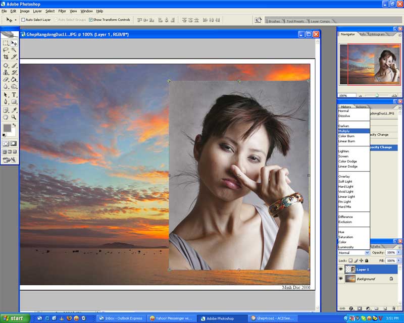Open the Navigator palette options menu arrow
Screen dimensions: 404x323
coord(399,35)
